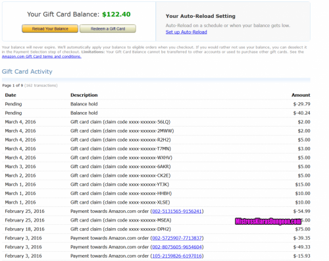Select the gift card claim ending 2MWW
This screenshot has height=261, width=329.
(122, 131)
